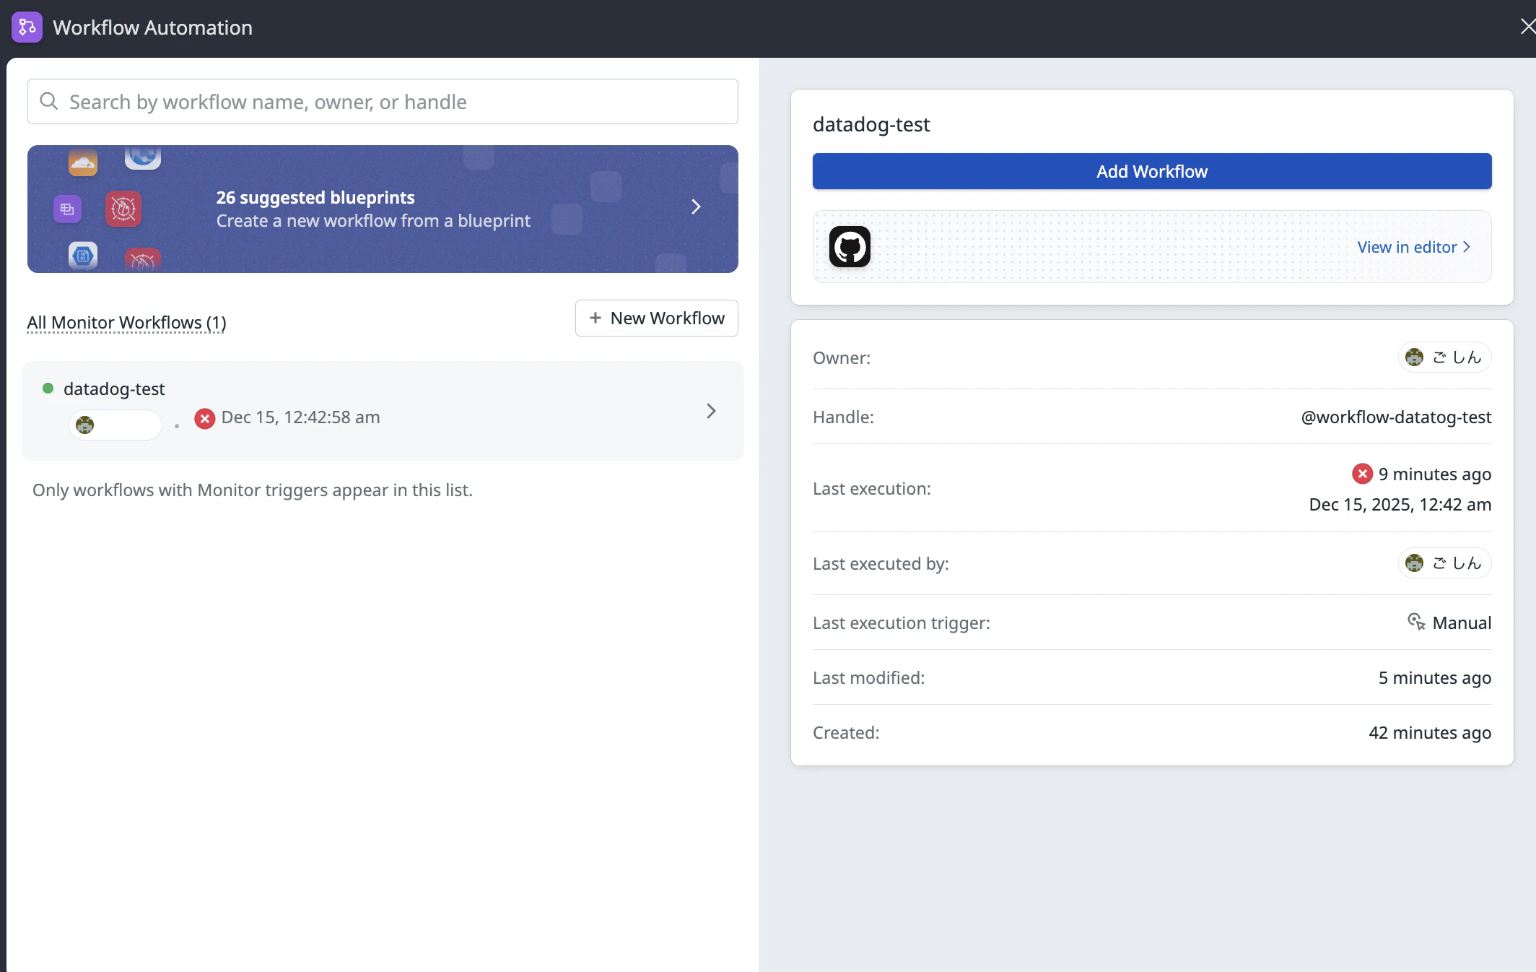Click green status dot for datadog-test

point(48,389)
